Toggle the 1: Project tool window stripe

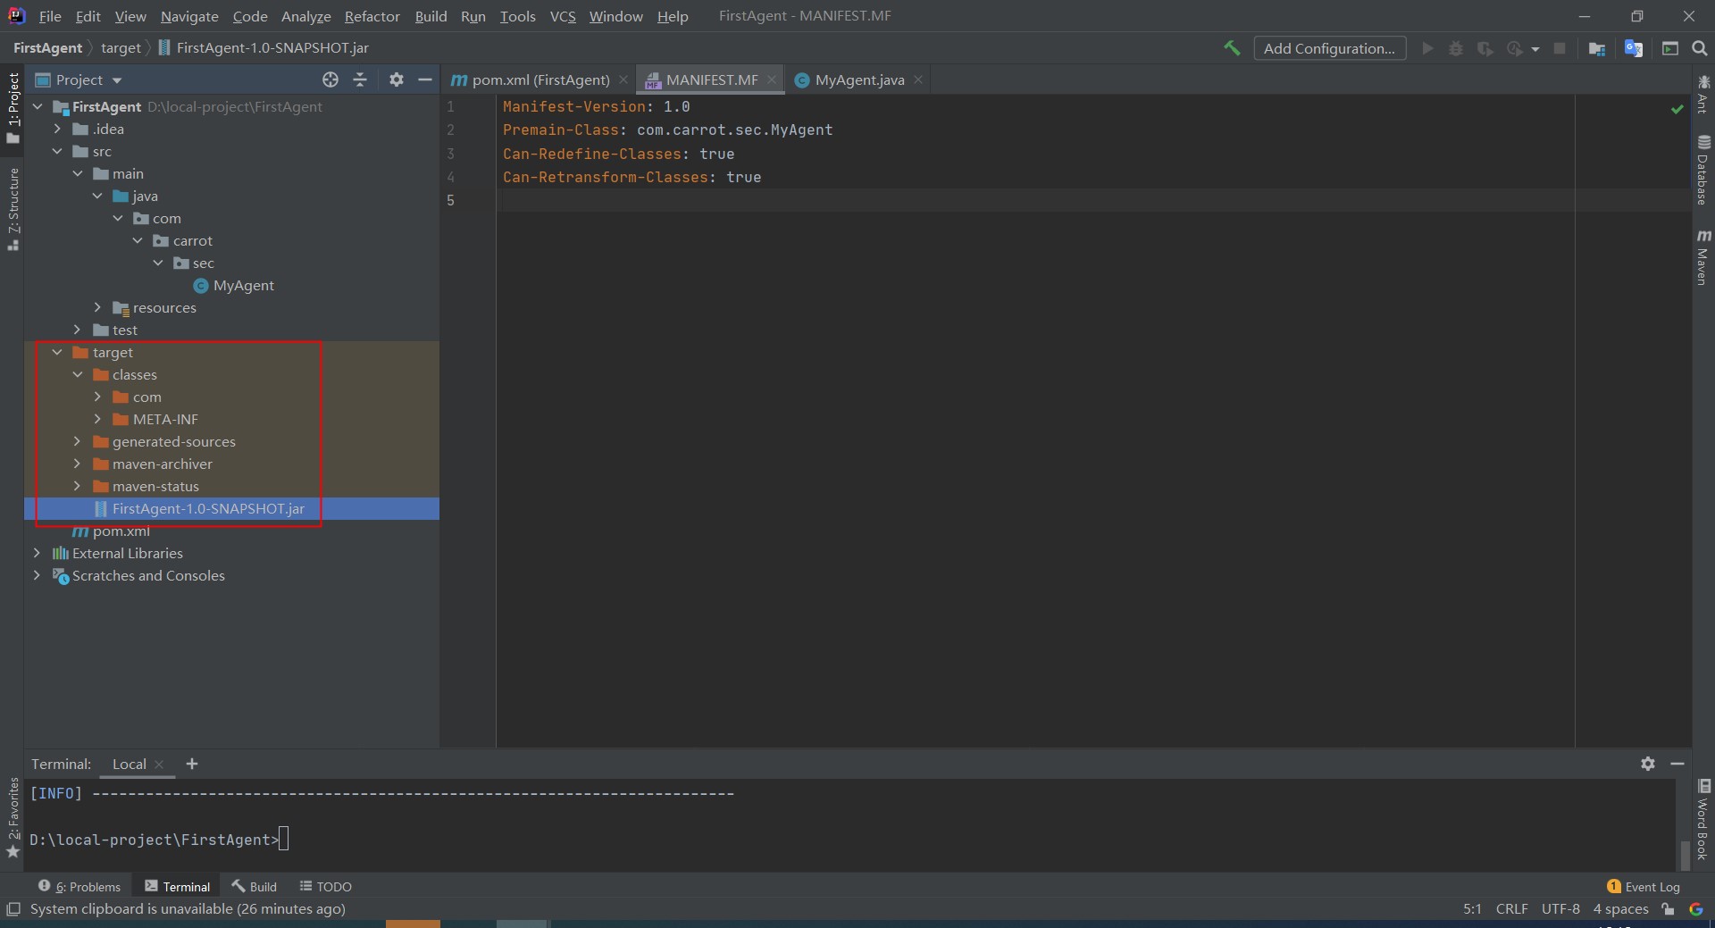13,107
